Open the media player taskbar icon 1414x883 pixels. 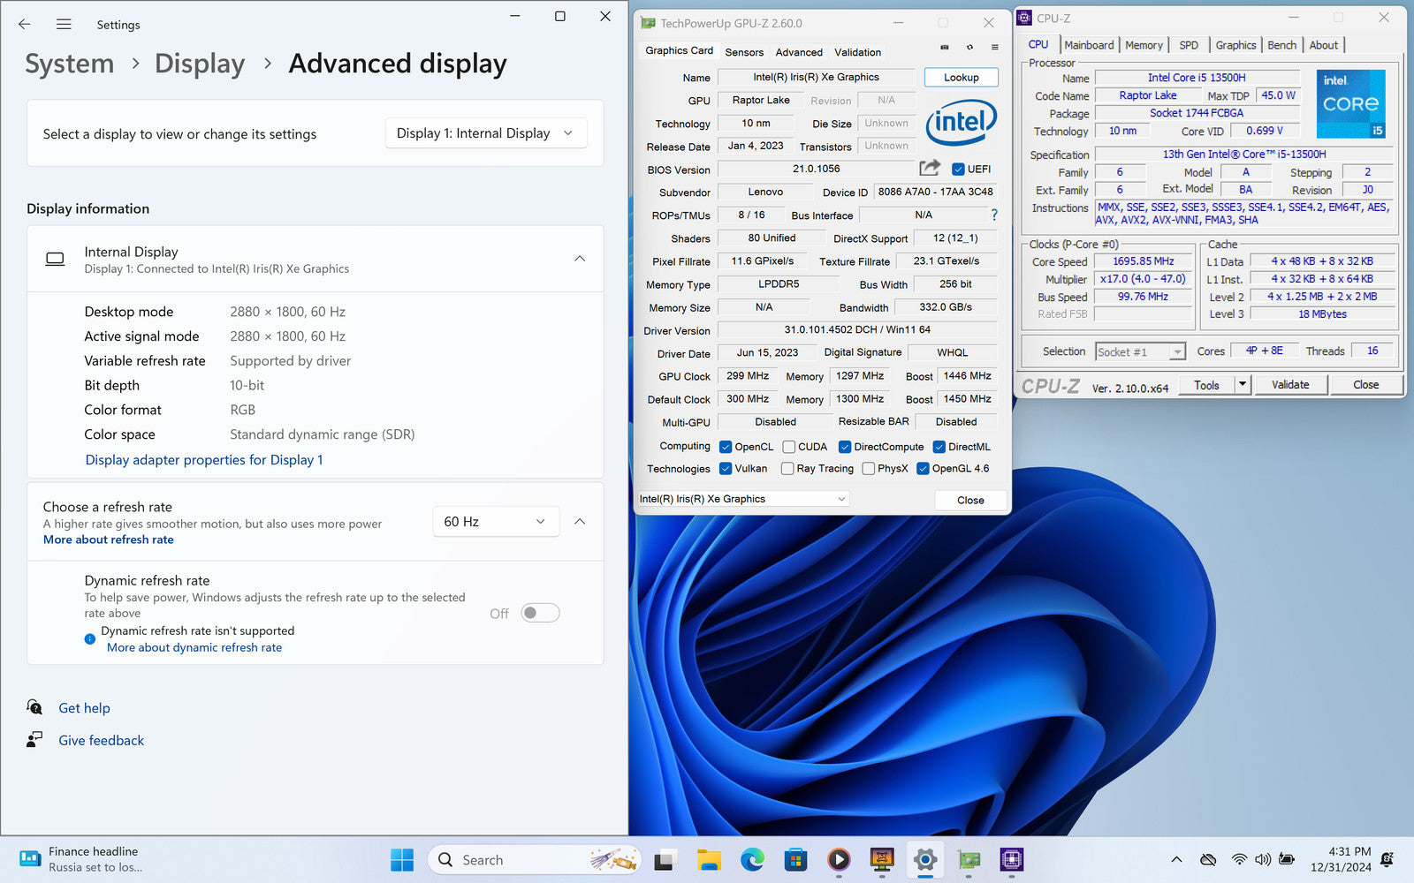(x=839, y=859)
